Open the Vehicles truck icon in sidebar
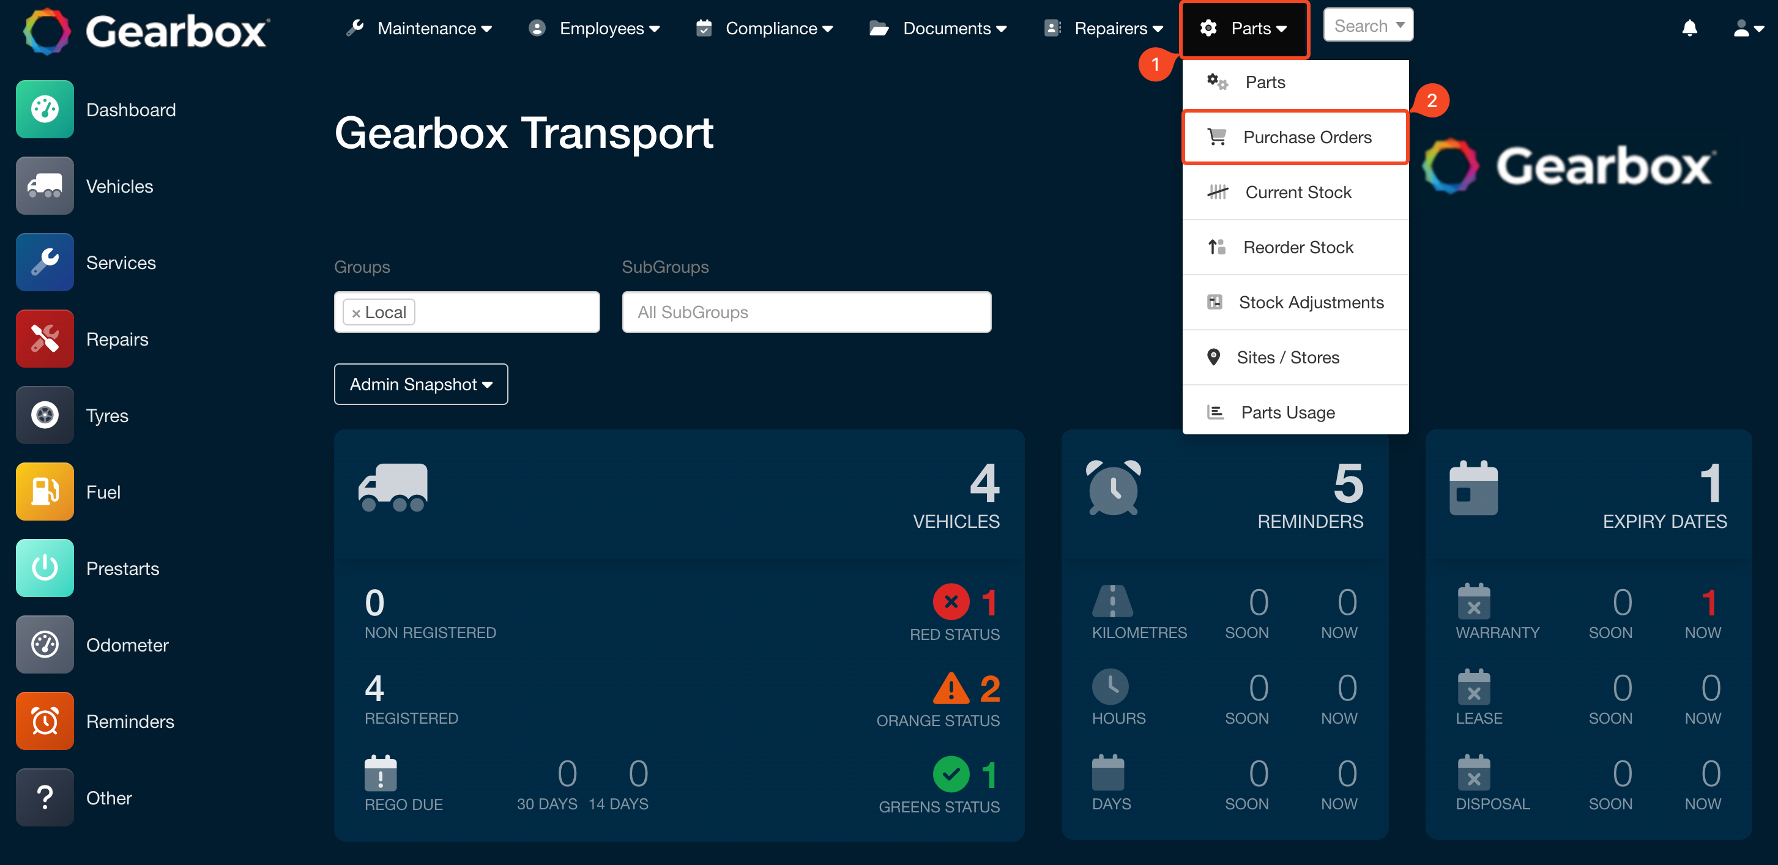 coord(45,186)
